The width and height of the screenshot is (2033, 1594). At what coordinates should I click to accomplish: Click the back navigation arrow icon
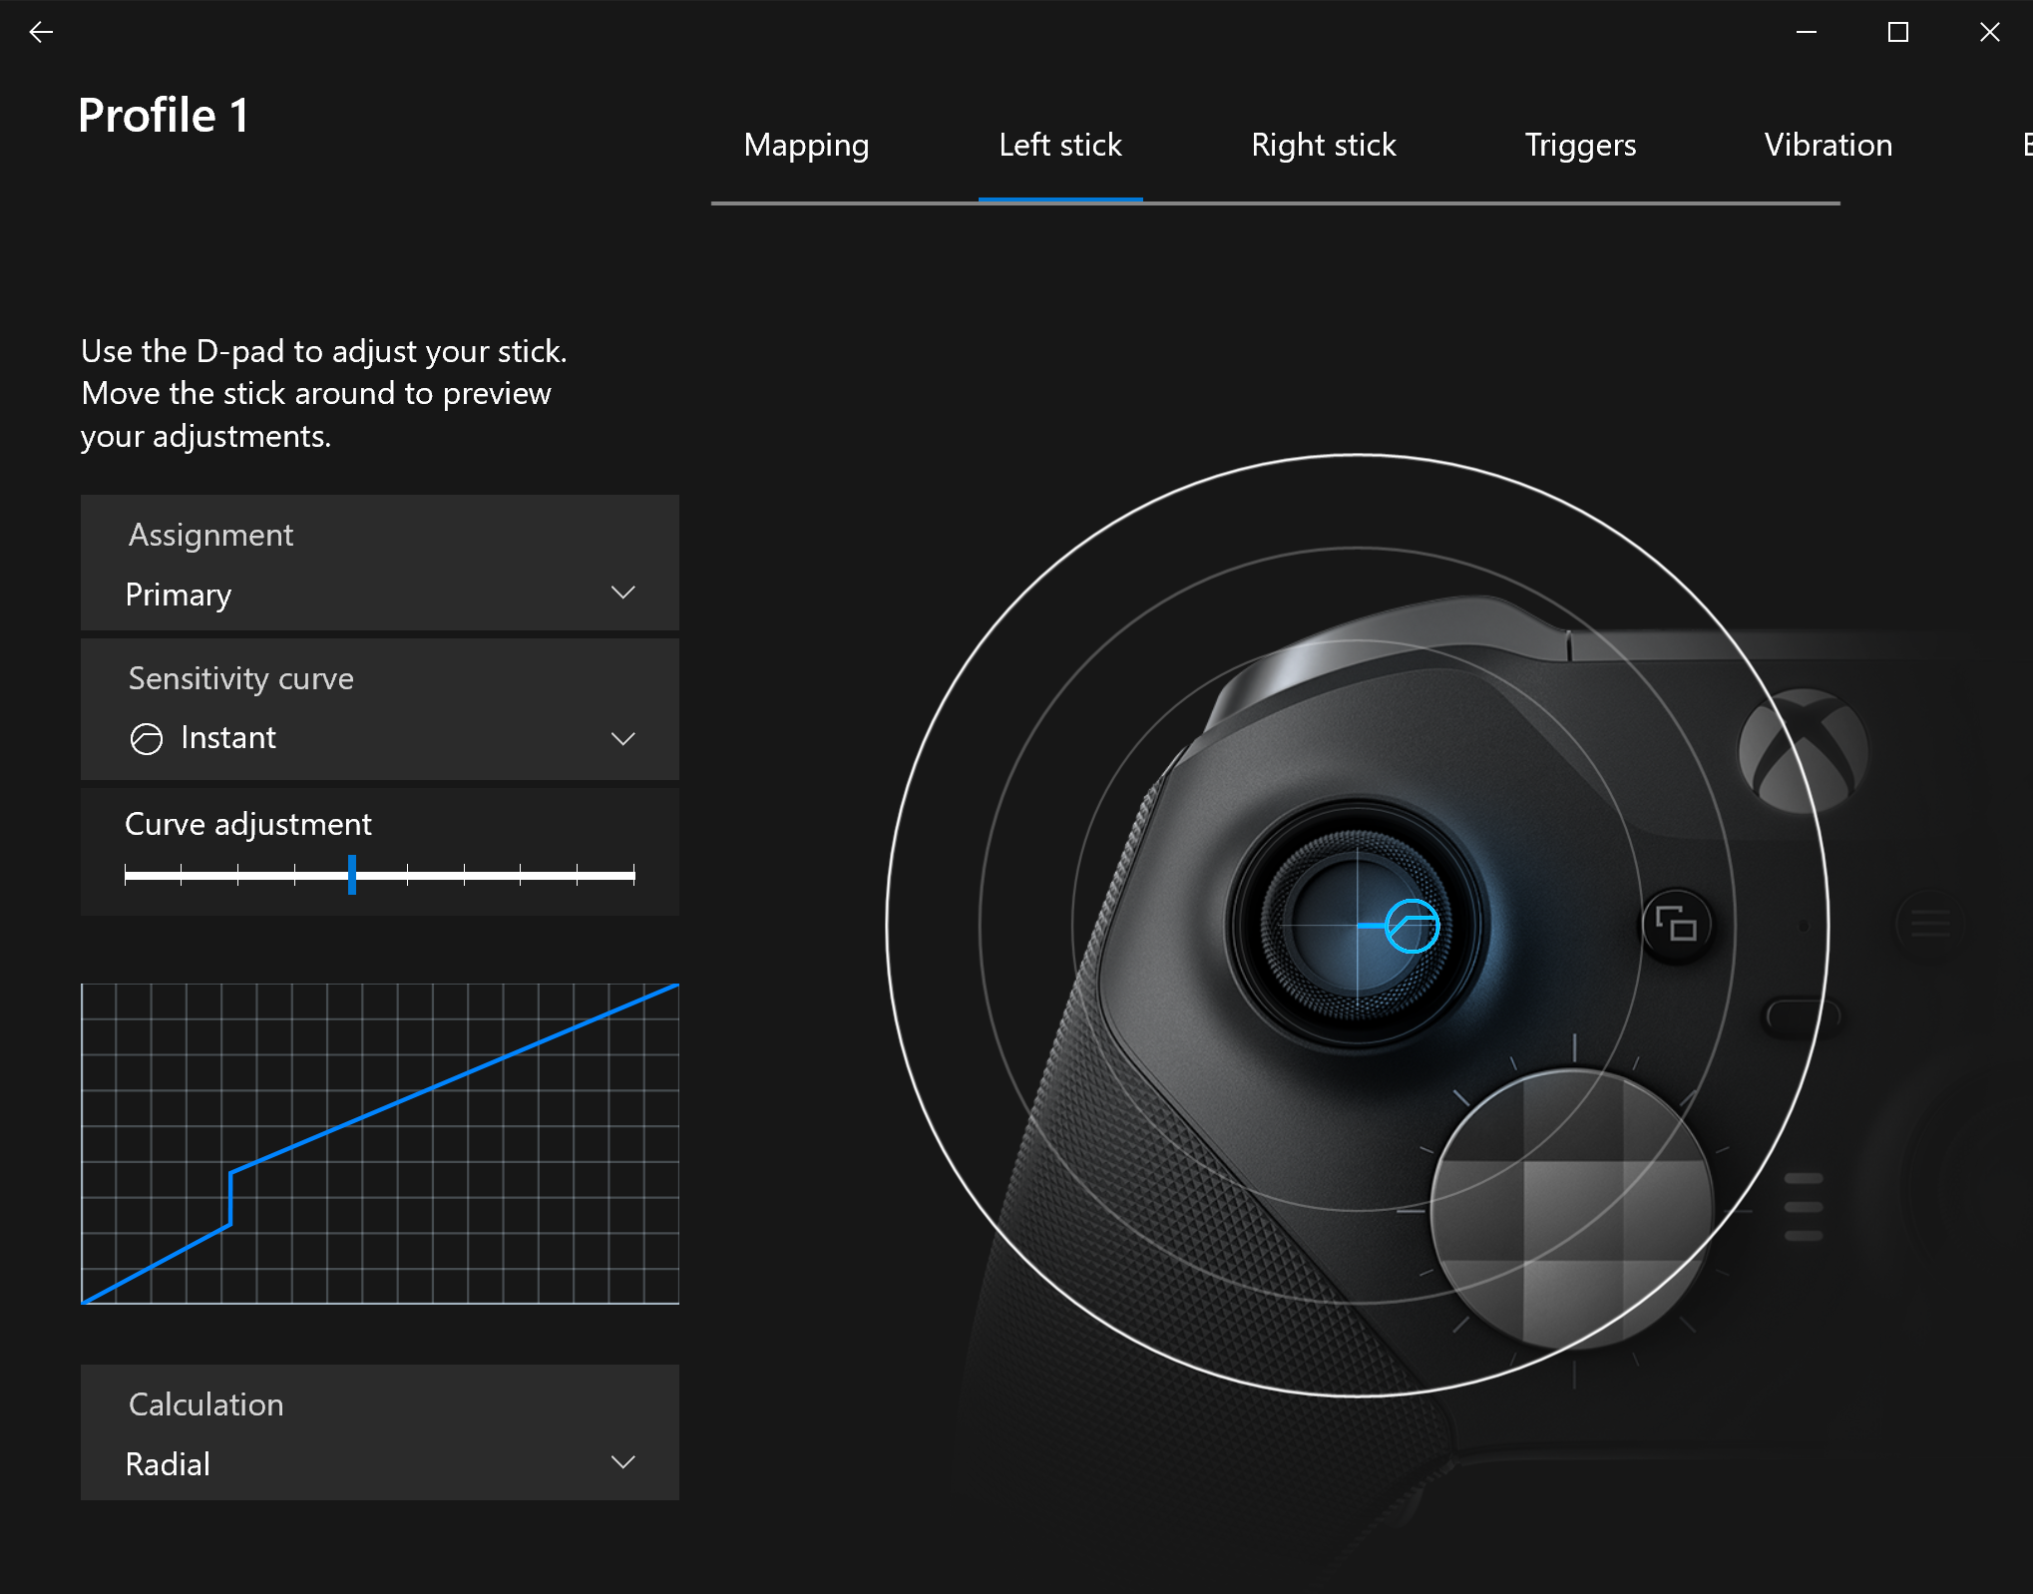[x=41, y=30]
